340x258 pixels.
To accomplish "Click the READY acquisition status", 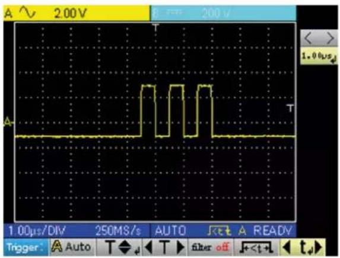I will click(x=273, y=231).
